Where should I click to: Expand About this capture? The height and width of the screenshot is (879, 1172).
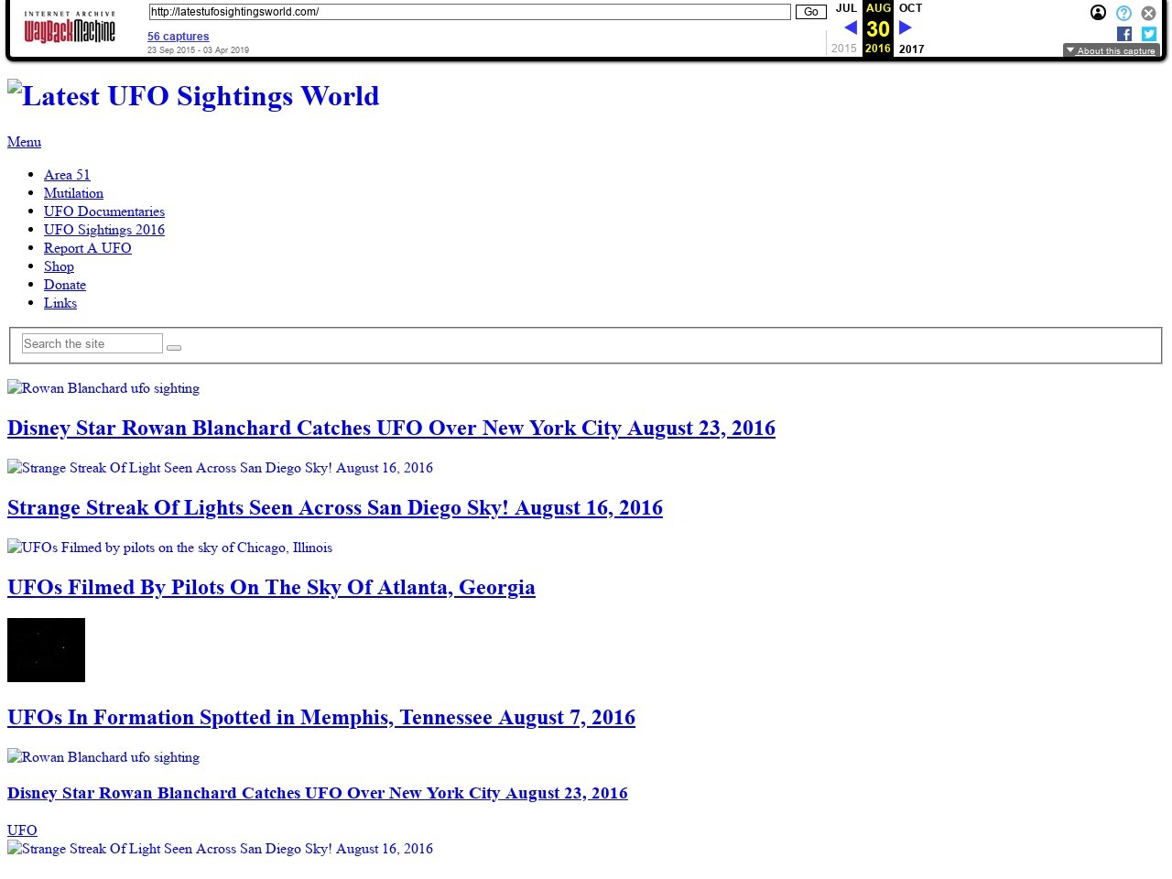(1111, 50)
